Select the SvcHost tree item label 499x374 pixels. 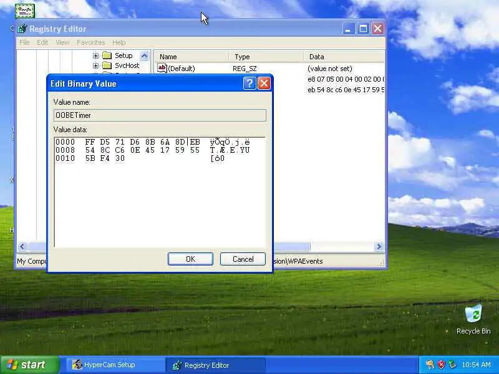(127, 65)
